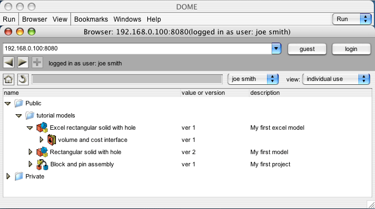Open the server address dropdown arrow

[x=276, y=49]
